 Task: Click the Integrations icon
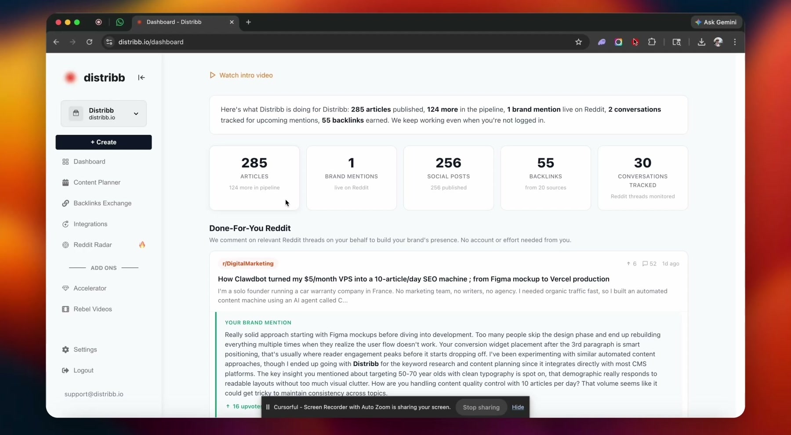pyautogui.click(x=65, y=224)
